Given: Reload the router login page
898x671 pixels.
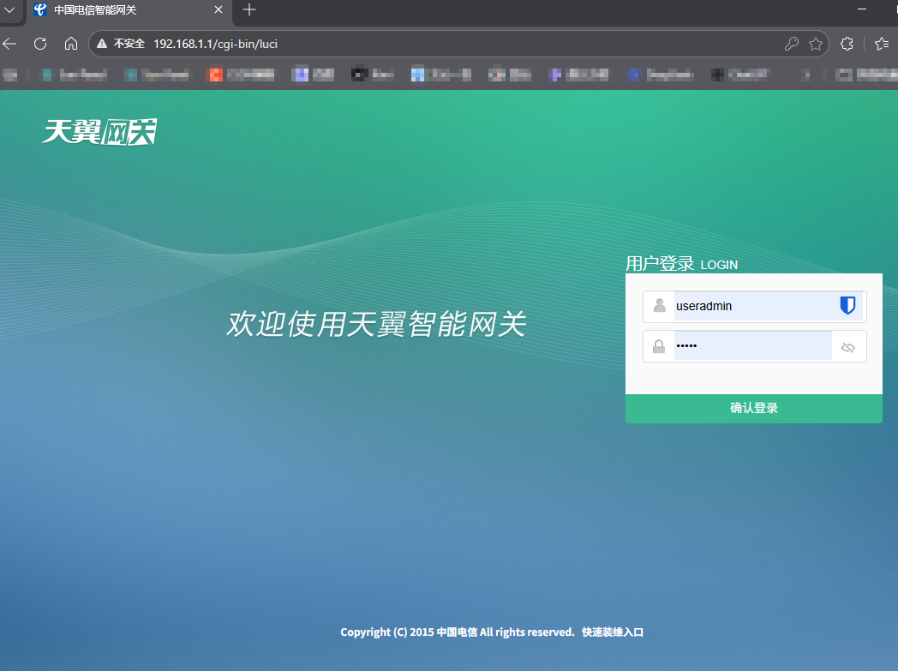Looking at the screenshot, I should (40, 44).
